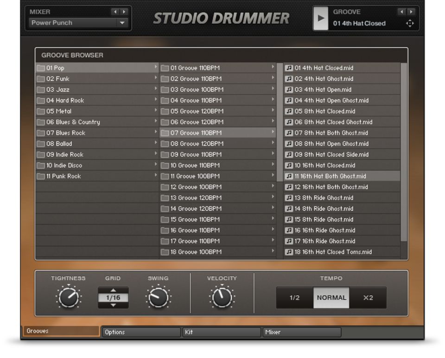The height and width of the screenshot is (358, 445).
Task: Click the groove file list scrollbar
Action: (x=404, y=153)
